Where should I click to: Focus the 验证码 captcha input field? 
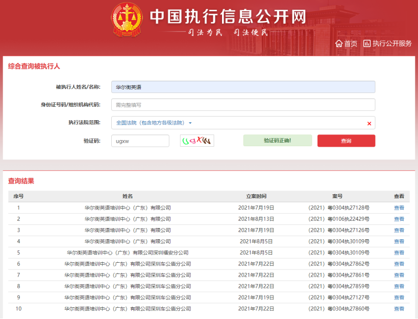coord(140,141)
